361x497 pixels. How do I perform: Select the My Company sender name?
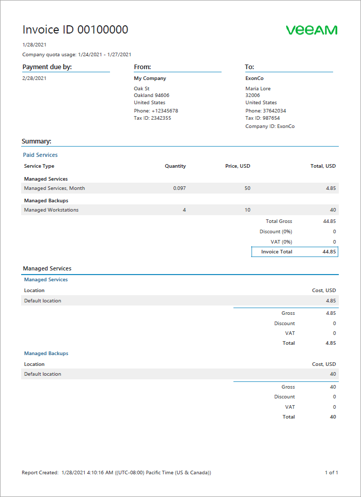(150, 78)
